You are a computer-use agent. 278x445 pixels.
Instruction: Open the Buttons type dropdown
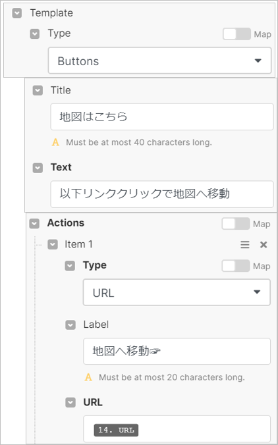[159, 61]
